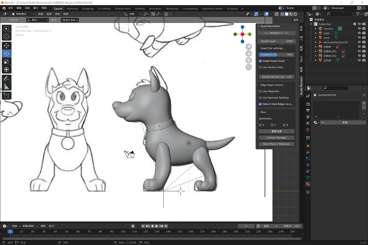Uncheck Detect Hard Edges option
This screenshot has width=368, height=245.
260,104
